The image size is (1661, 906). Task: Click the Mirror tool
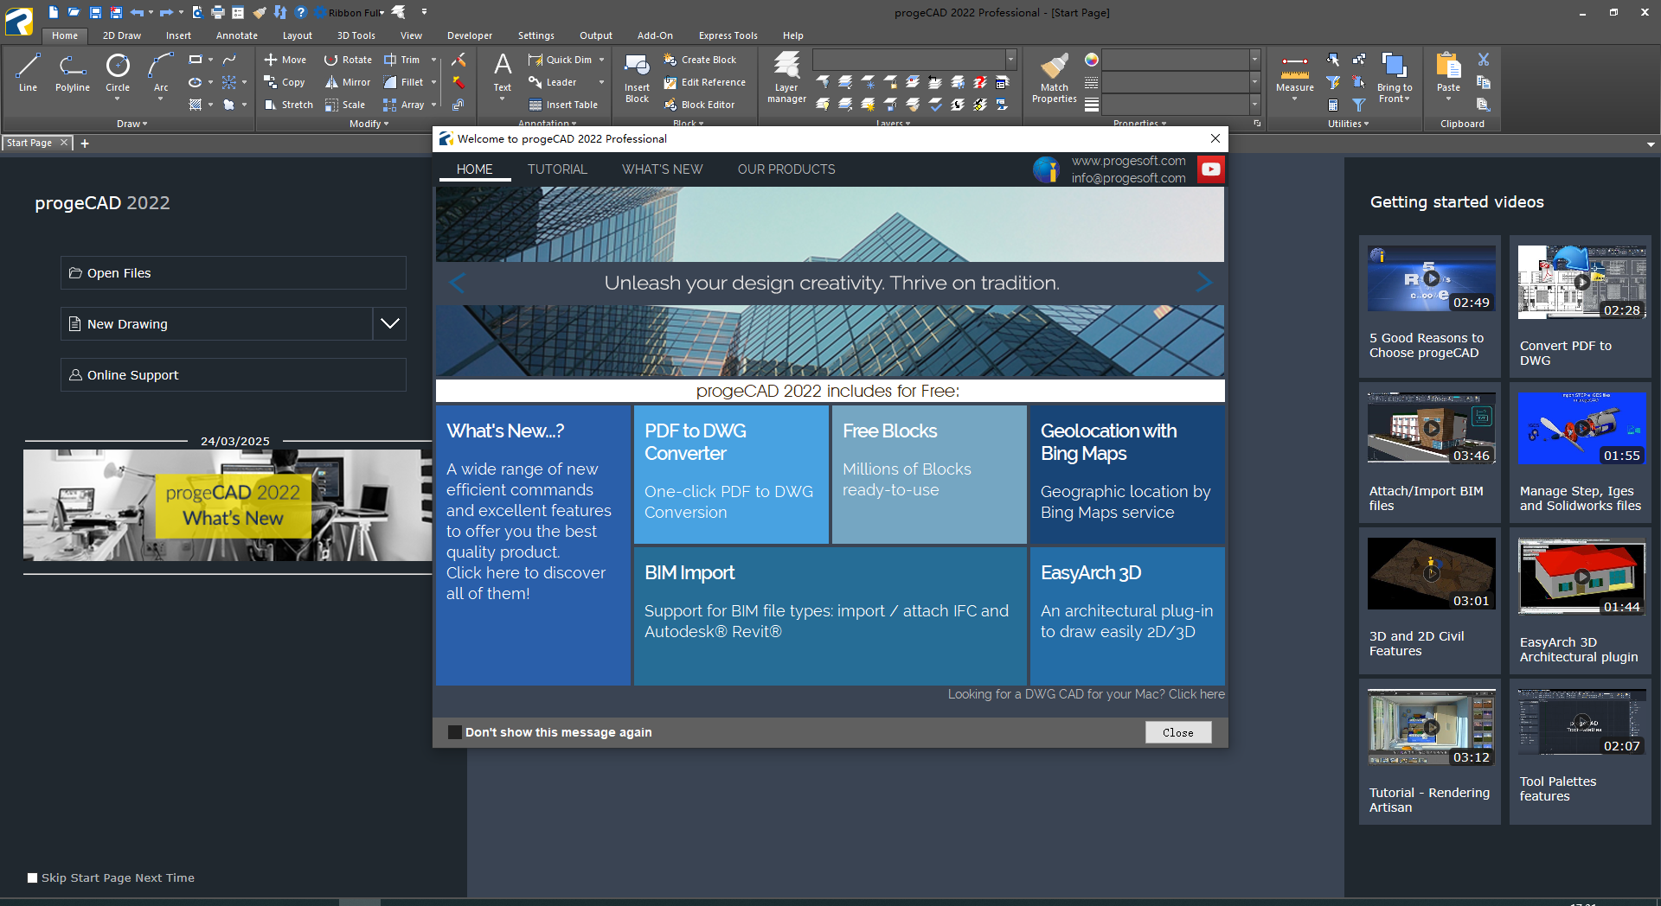tap(348, 82)
